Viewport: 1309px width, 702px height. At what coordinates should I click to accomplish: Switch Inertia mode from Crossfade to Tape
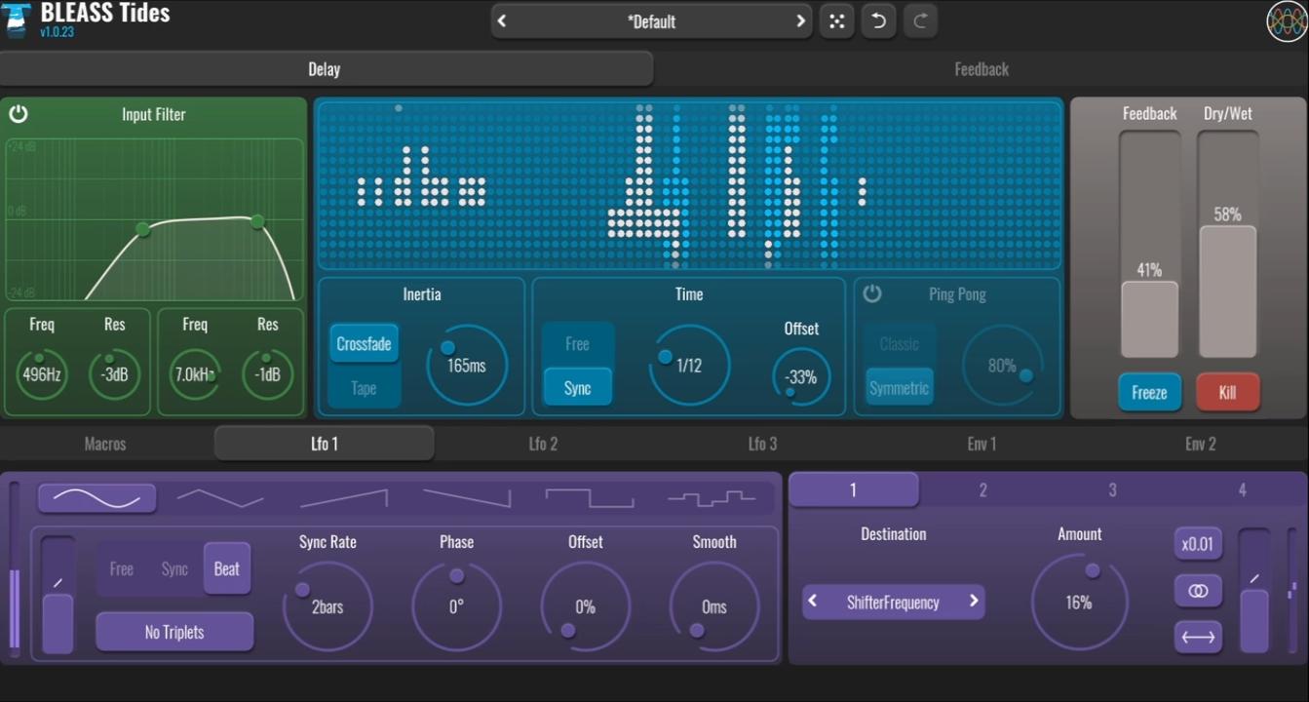364,387
